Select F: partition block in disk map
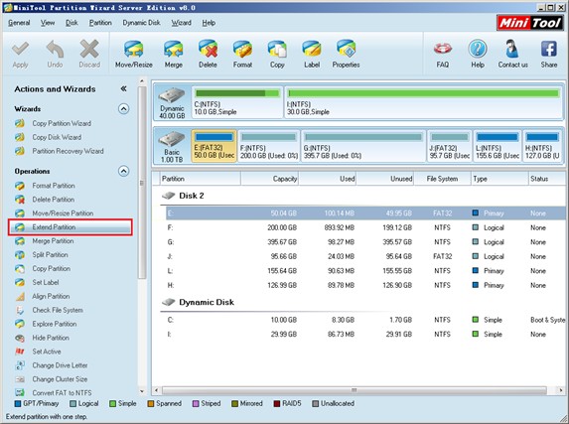This screenshot has height=424, width=569. click(269, 146)
